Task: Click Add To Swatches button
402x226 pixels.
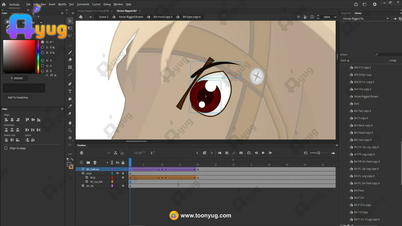Action: [x=18, y=97]
